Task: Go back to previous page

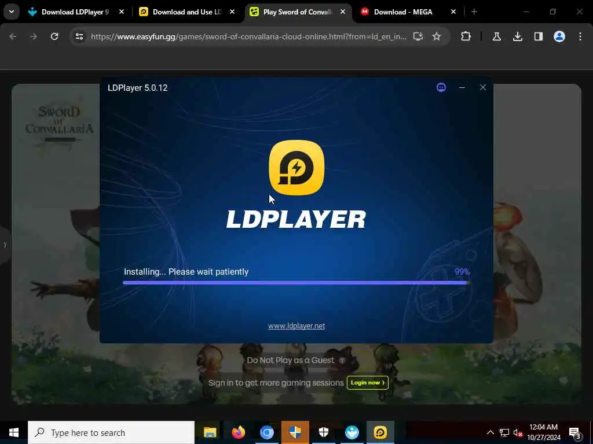Action: click(x=13, y=36)
